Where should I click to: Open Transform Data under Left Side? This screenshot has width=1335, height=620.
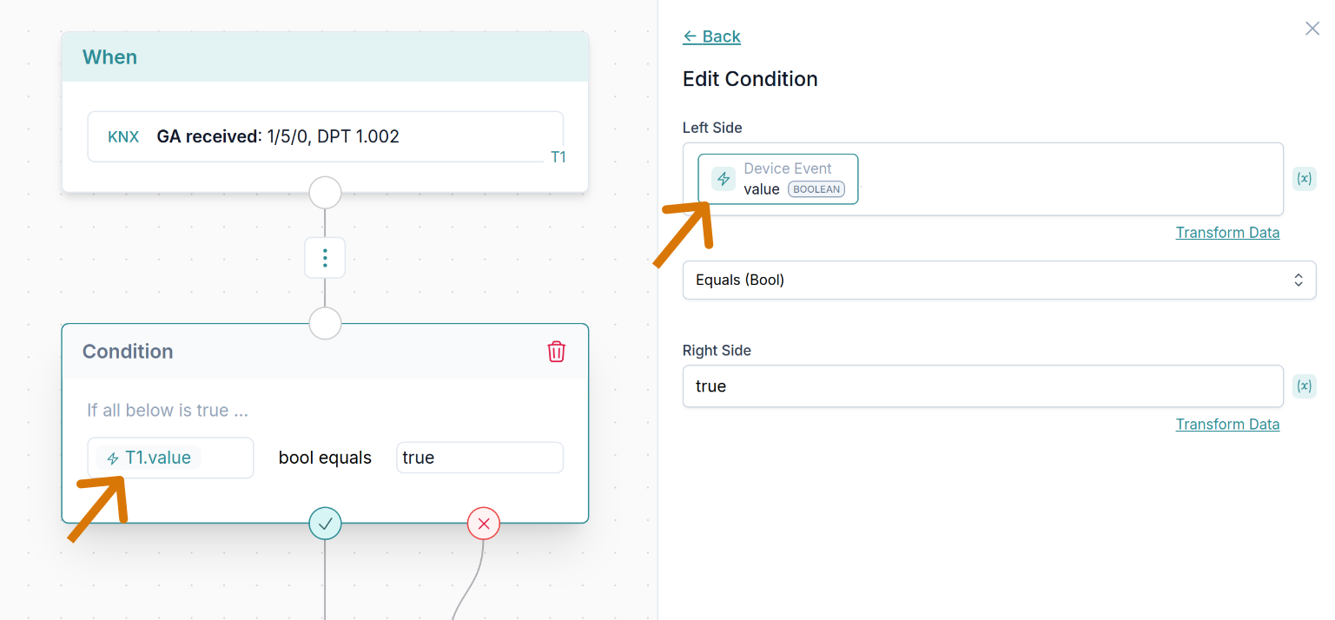1226,233
